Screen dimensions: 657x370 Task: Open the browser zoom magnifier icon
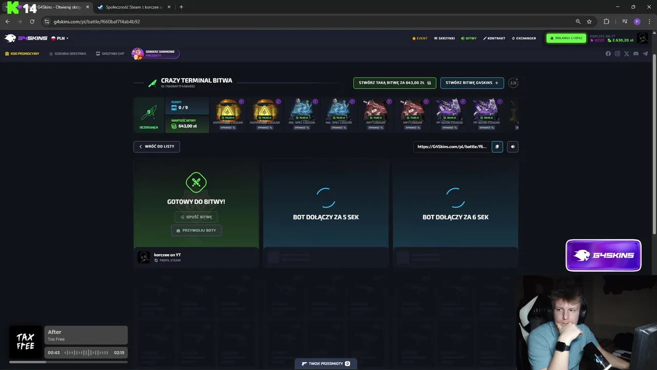578,22
